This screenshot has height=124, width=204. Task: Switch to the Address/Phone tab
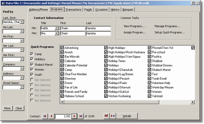[39, 10]
